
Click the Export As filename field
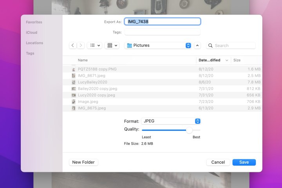click(162, 22)
